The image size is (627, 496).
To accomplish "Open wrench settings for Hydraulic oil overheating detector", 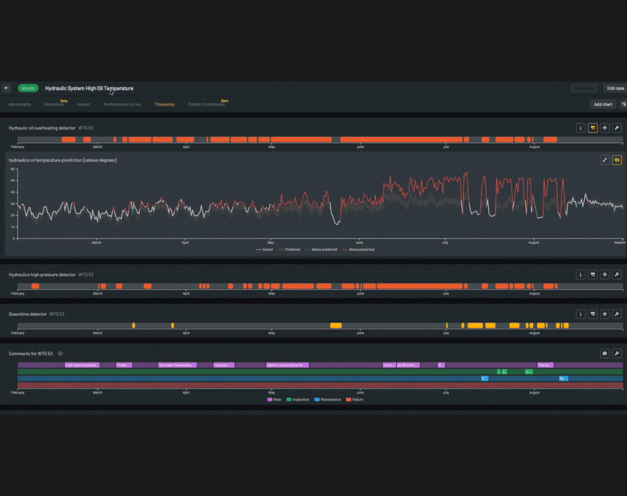I will (617, 128).
